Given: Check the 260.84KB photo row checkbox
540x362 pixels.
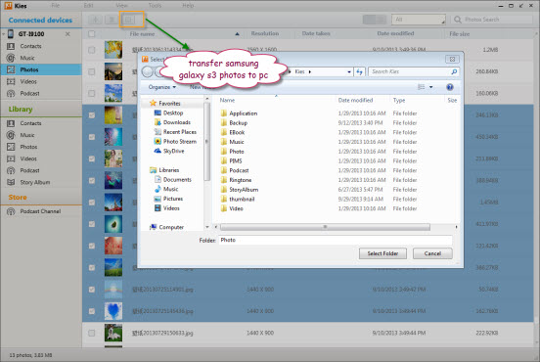Looking at the screenshot, I should pos(92,71).
